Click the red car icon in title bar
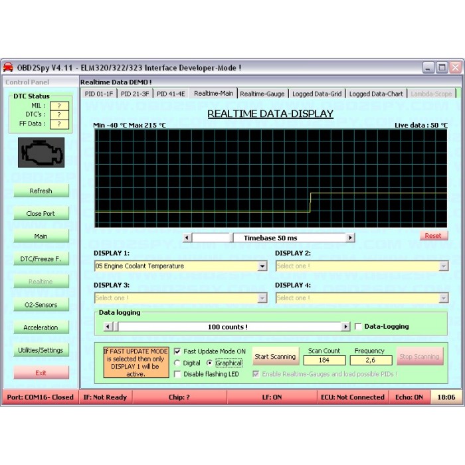The width and height of the screenshot is (465, 465). [9, 68]
